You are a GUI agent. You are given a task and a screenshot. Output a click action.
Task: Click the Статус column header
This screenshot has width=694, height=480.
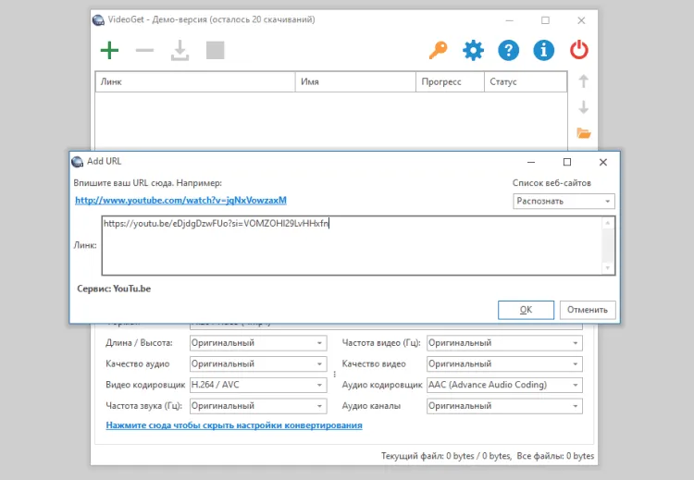pyautogui.click(x=525, y=82)
